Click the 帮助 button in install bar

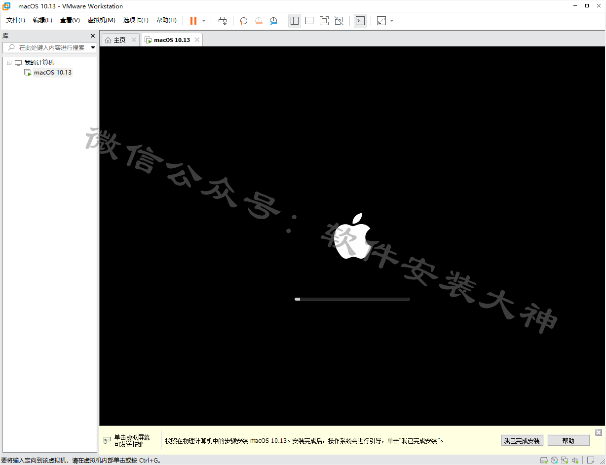(568, 441)
